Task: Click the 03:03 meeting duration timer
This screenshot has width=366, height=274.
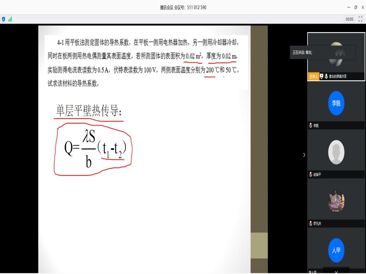Action: coord(349,19)
